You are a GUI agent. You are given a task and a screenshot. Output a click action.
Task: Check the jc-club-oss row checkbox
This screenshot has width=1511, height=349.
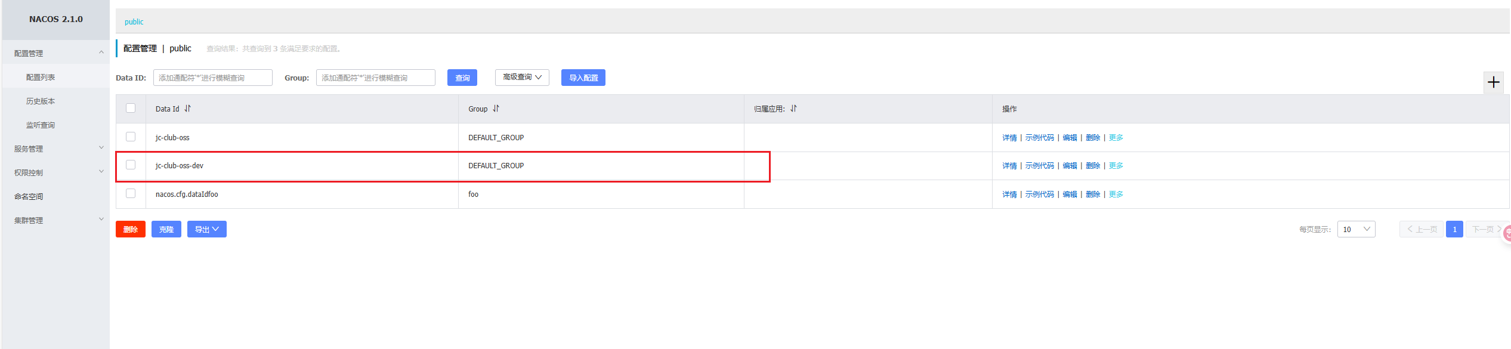[131, 137]
